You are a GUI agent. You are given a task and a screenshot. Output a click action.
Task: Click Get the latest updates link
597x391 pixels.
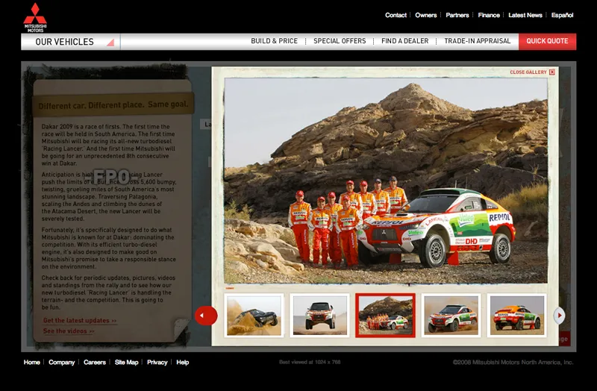pyautogui.click(x=80, y=321)
